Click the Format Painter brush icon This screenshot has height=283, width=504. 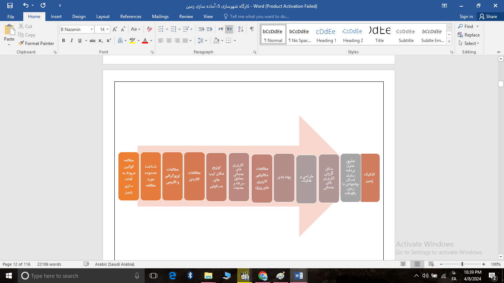click(21, 43)
